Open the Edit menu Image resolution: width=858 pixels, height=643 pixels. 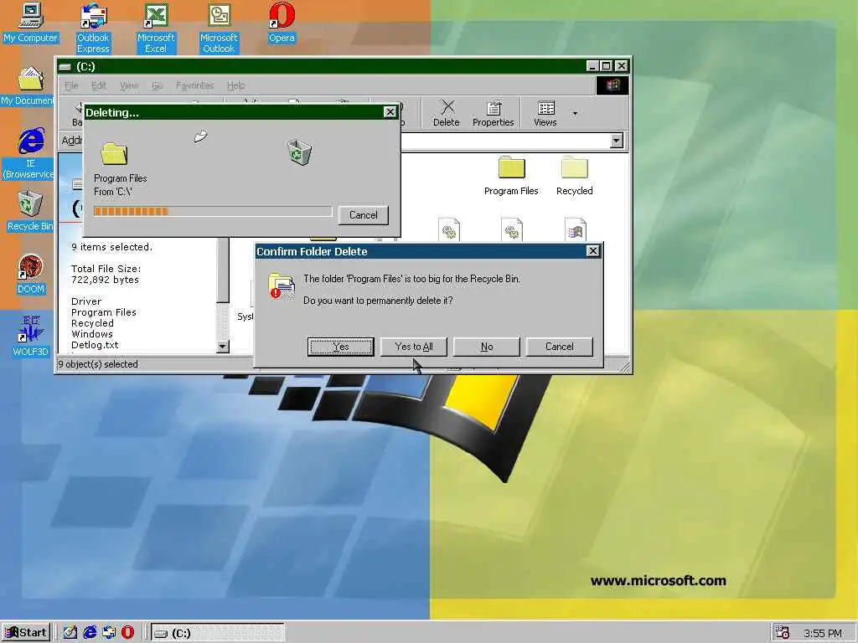coord(99,85)
